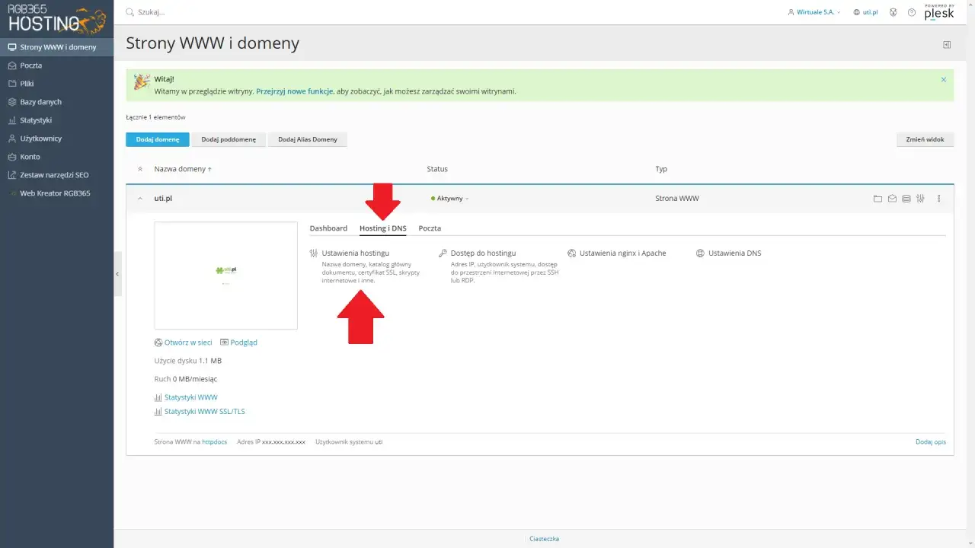Click the RGB365 Hosting logo
The width and height of the screenshot is (975, 548).
click(x=56, y=19)
